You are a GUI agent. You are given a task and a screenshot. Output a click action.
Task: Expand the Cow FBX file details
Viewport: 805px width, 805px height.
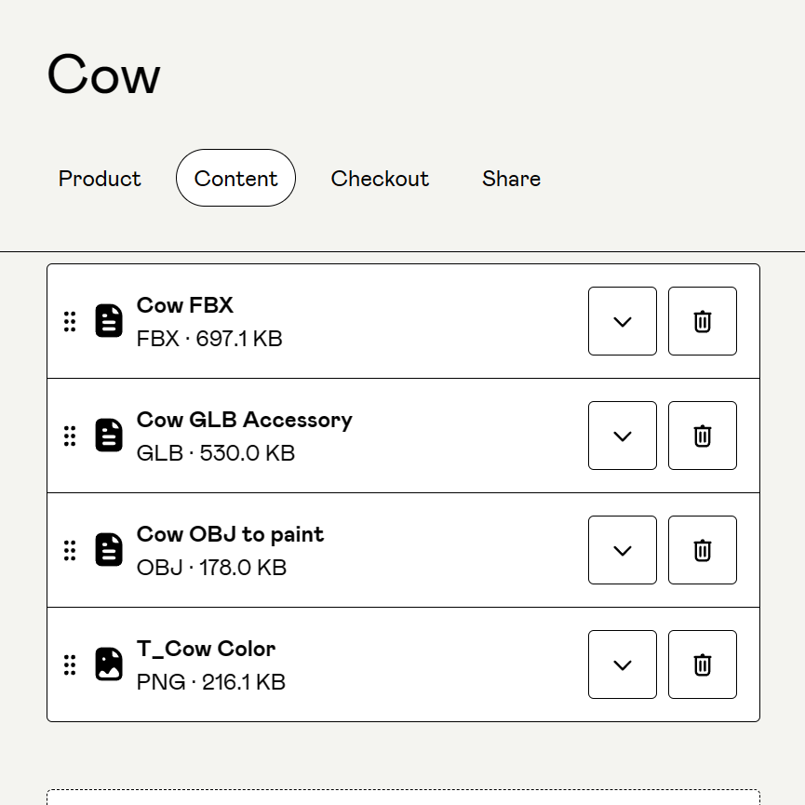pos(623,321)
